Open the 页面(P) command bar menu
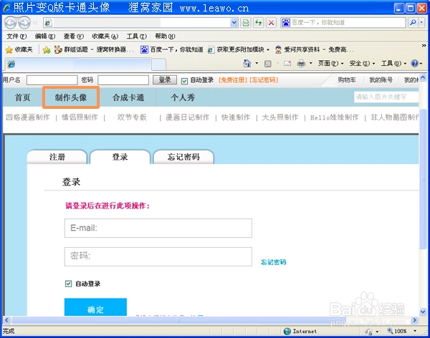This screenshot has height=338, width=430. [330, 63]
